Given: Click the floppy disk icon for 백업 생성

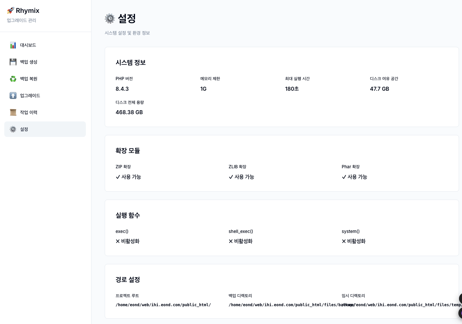Looking at the screenshot, I should [x=13, y=62].
